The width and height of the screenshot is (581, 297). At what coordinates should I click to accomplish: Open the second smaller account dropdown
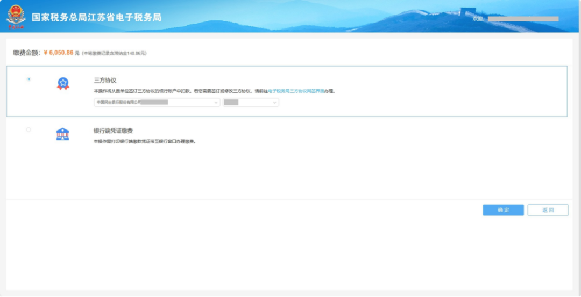coord(251,103)
